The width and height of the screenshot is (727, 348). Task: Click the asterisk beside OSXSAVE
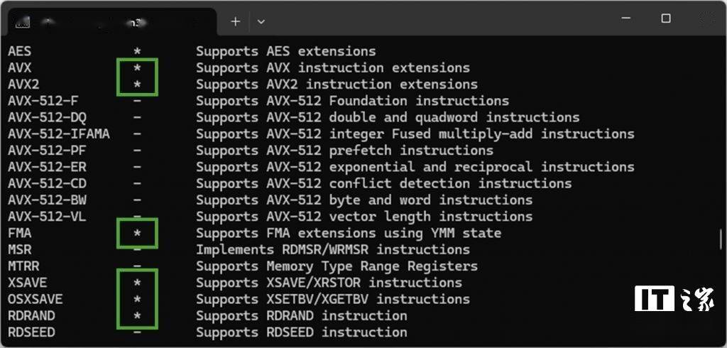pos(137,300)
